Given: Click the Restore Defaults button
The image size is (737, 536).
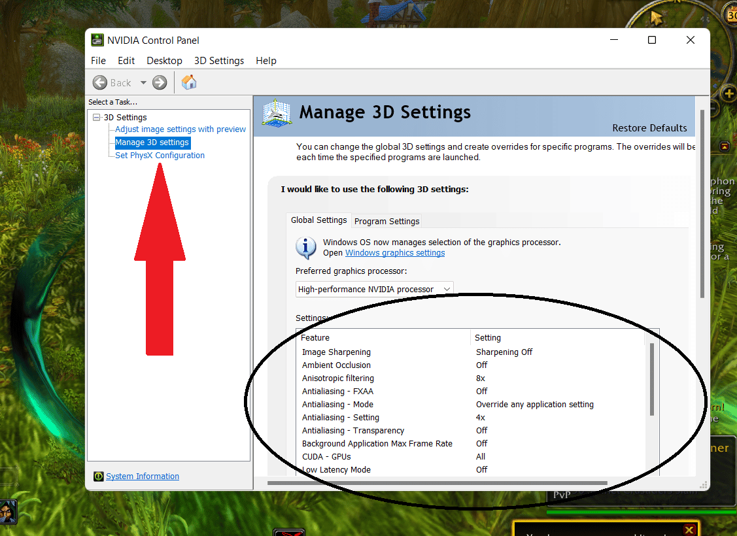Looking at the screenshot, I should pos(649,128).
